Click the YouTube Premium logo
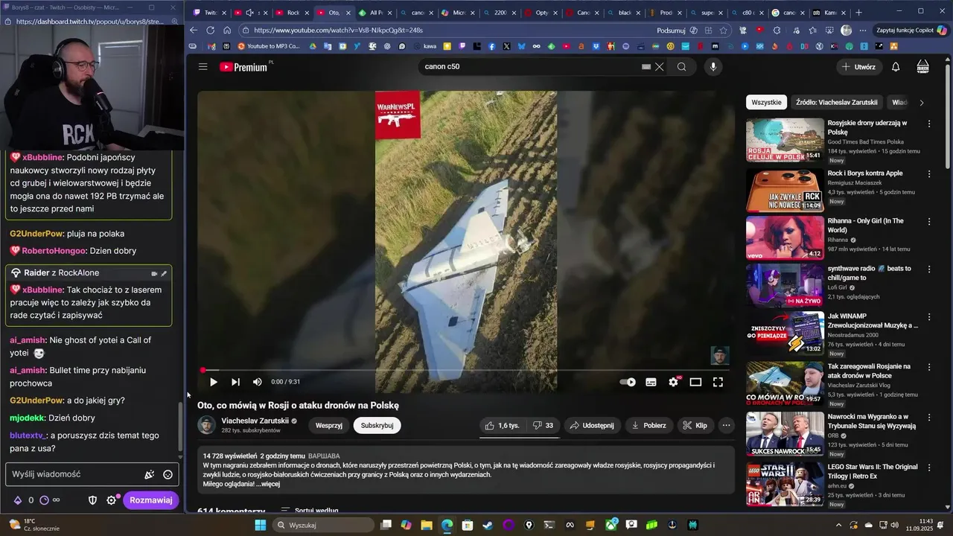The width and height of the screenshot is (953, 536). click(244, 67)
